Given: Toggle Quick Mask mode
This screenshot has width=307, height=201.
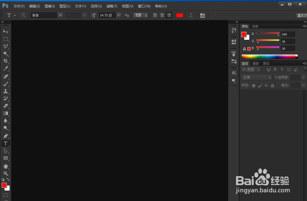Looking at the screenshot, I should pyautogui.click(x=6, y=195).
